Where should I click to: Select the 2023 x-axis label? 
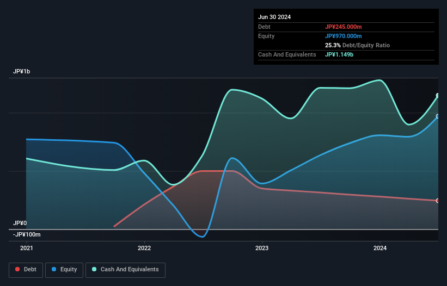pyautogui.click(x=262, y=248)
